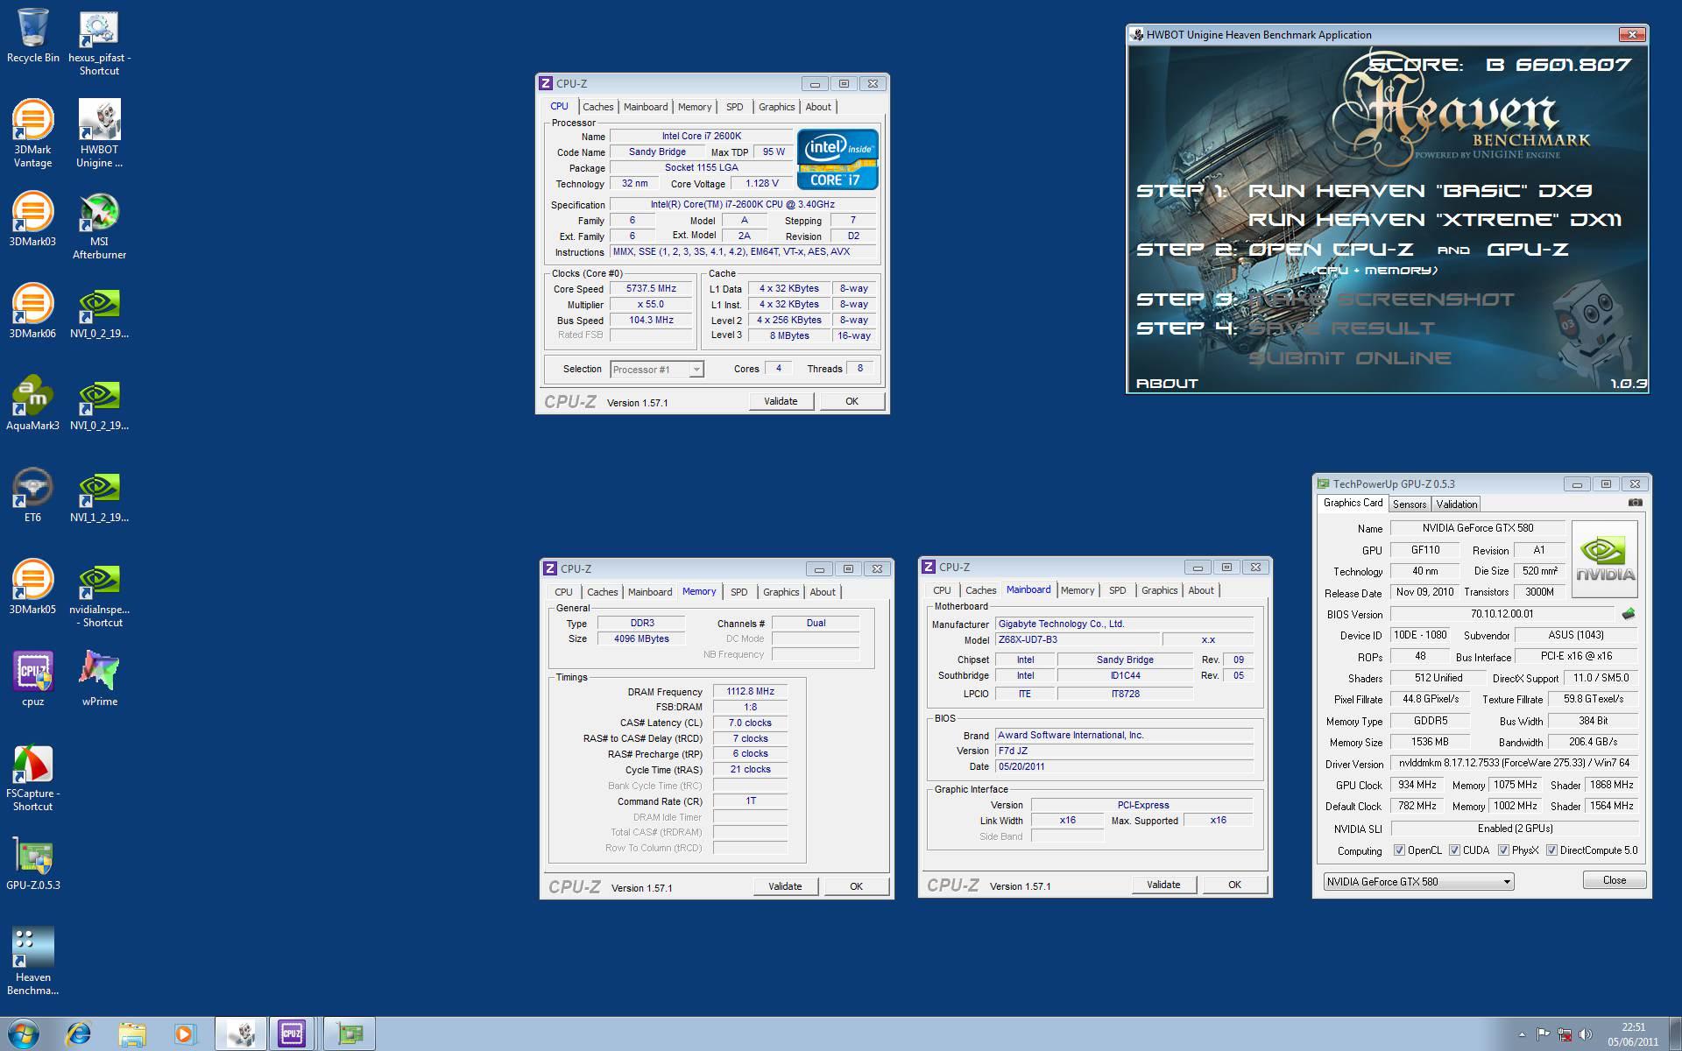Screen dimensions: 1682x1051
Task: Open Internet Explorer from the taskbar
Action: [x=79, y=1034]
